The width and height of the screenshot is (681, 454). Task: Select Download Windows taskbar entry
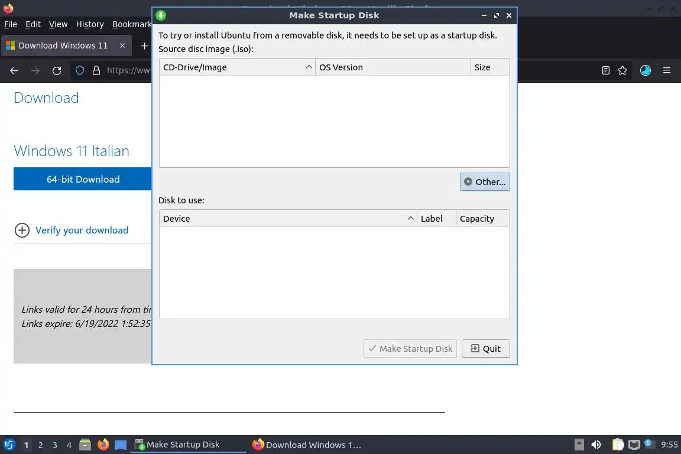pyautogui.click(x=307, y=445)
